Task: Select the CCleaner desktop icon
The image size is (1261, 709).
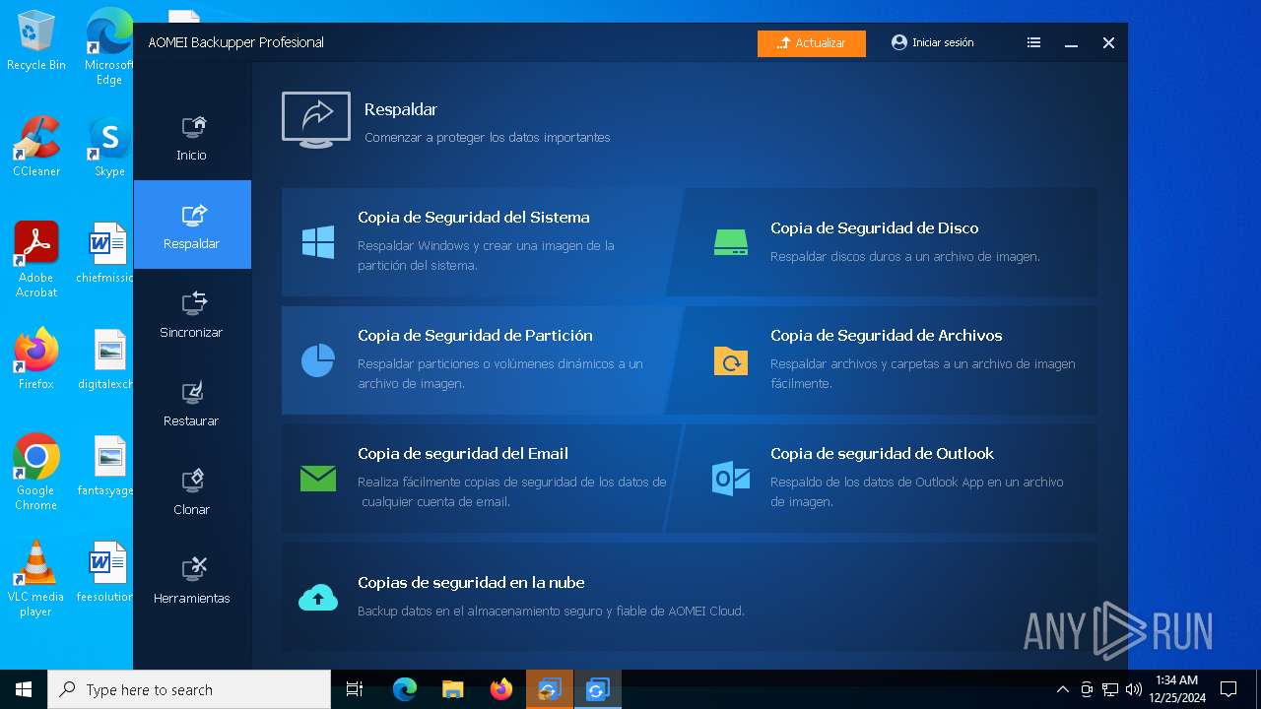Action: (x=36, y=147)
